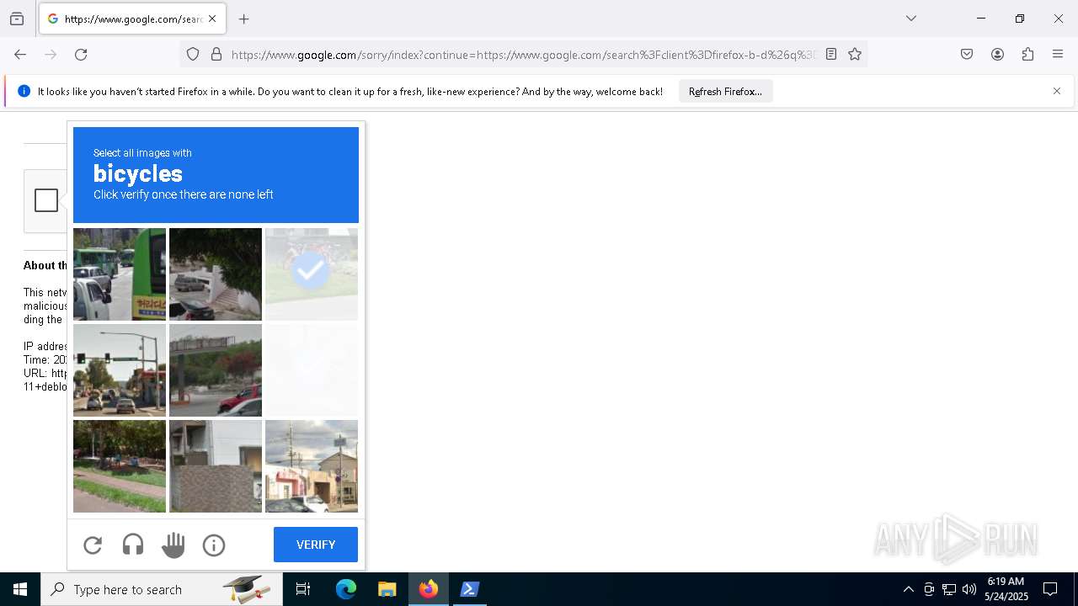
Task: Select the stone wall building tile
Action: coord(216,466)
